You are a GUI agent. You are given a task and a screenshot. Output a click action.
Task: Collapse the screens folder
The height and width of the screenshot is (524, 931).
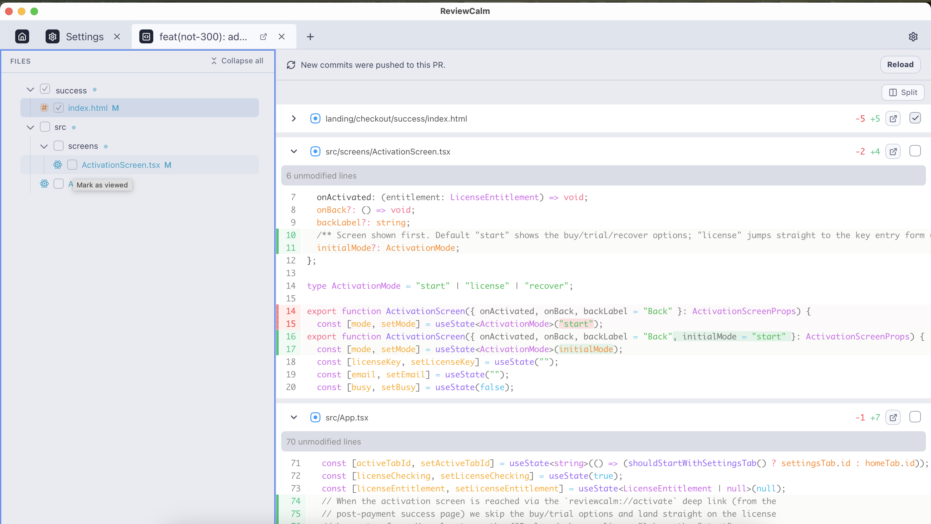[44, 146]
